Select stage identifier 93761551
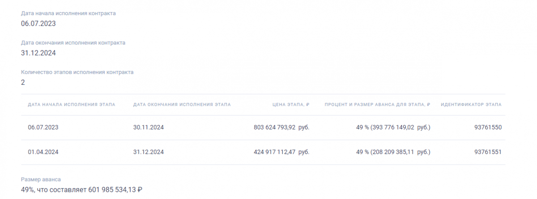 (x=488, y=152)
